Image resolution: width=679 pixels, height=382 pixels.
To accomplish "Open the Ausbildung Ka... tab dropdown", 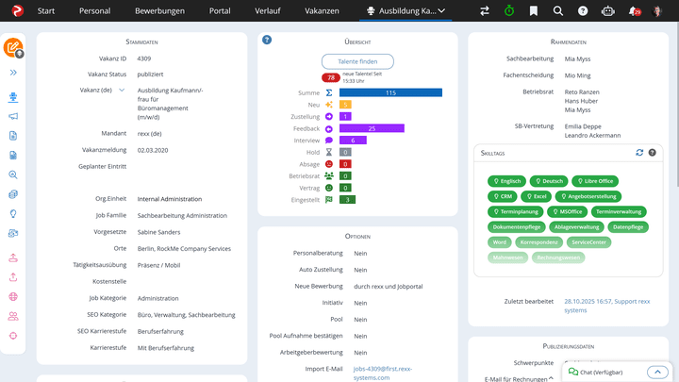I will pyautogui.click(x=441, y=11).
